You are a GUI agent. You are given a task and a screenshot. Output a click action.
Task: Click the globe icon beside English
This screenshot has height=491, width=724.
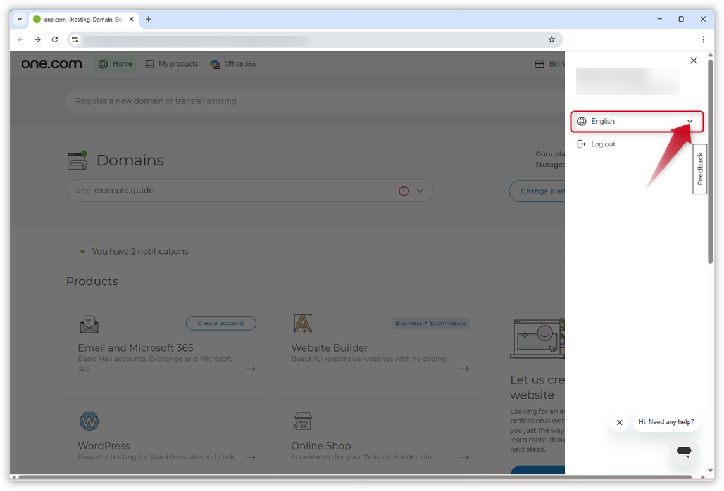point(581,121)
